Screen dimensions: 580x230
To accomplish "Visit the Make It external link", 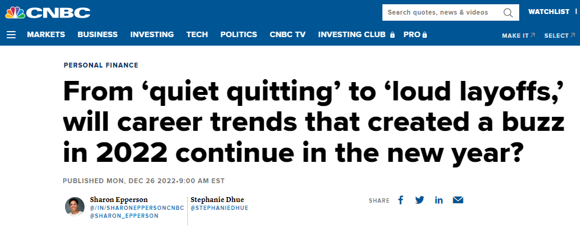I will [519, 35].
